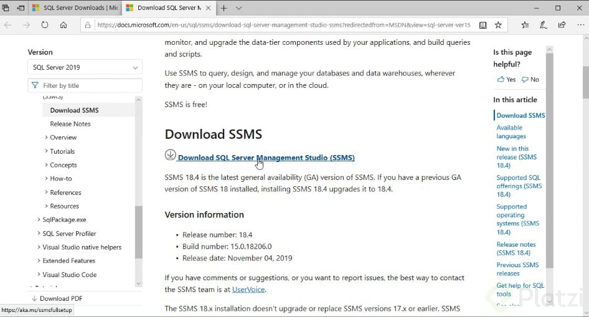This screenshot has width=589, height=317.
Task: Vote No page is helpful
Action: [530, 80]
